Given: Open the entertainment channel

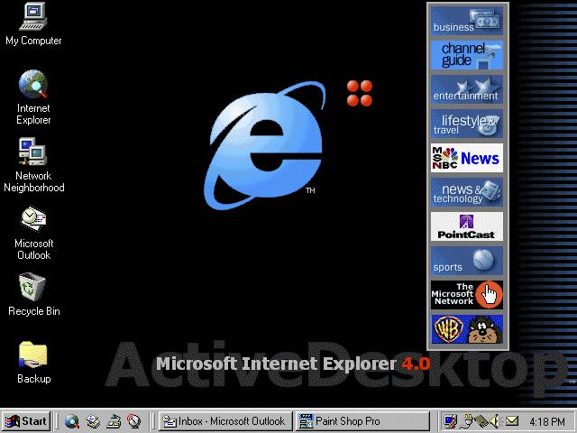Looking at the screenshot, I should (x=467, y=89).
